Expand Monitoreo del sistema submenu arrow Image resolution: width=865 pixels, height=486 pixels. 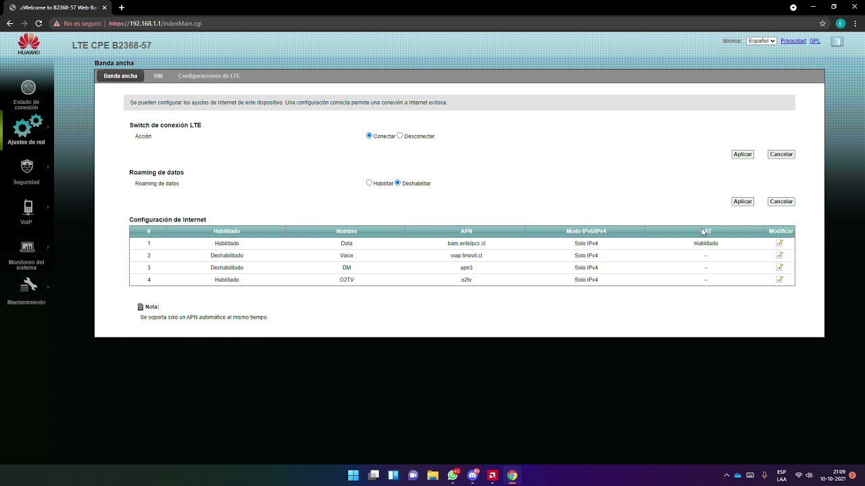pos(48,247)
